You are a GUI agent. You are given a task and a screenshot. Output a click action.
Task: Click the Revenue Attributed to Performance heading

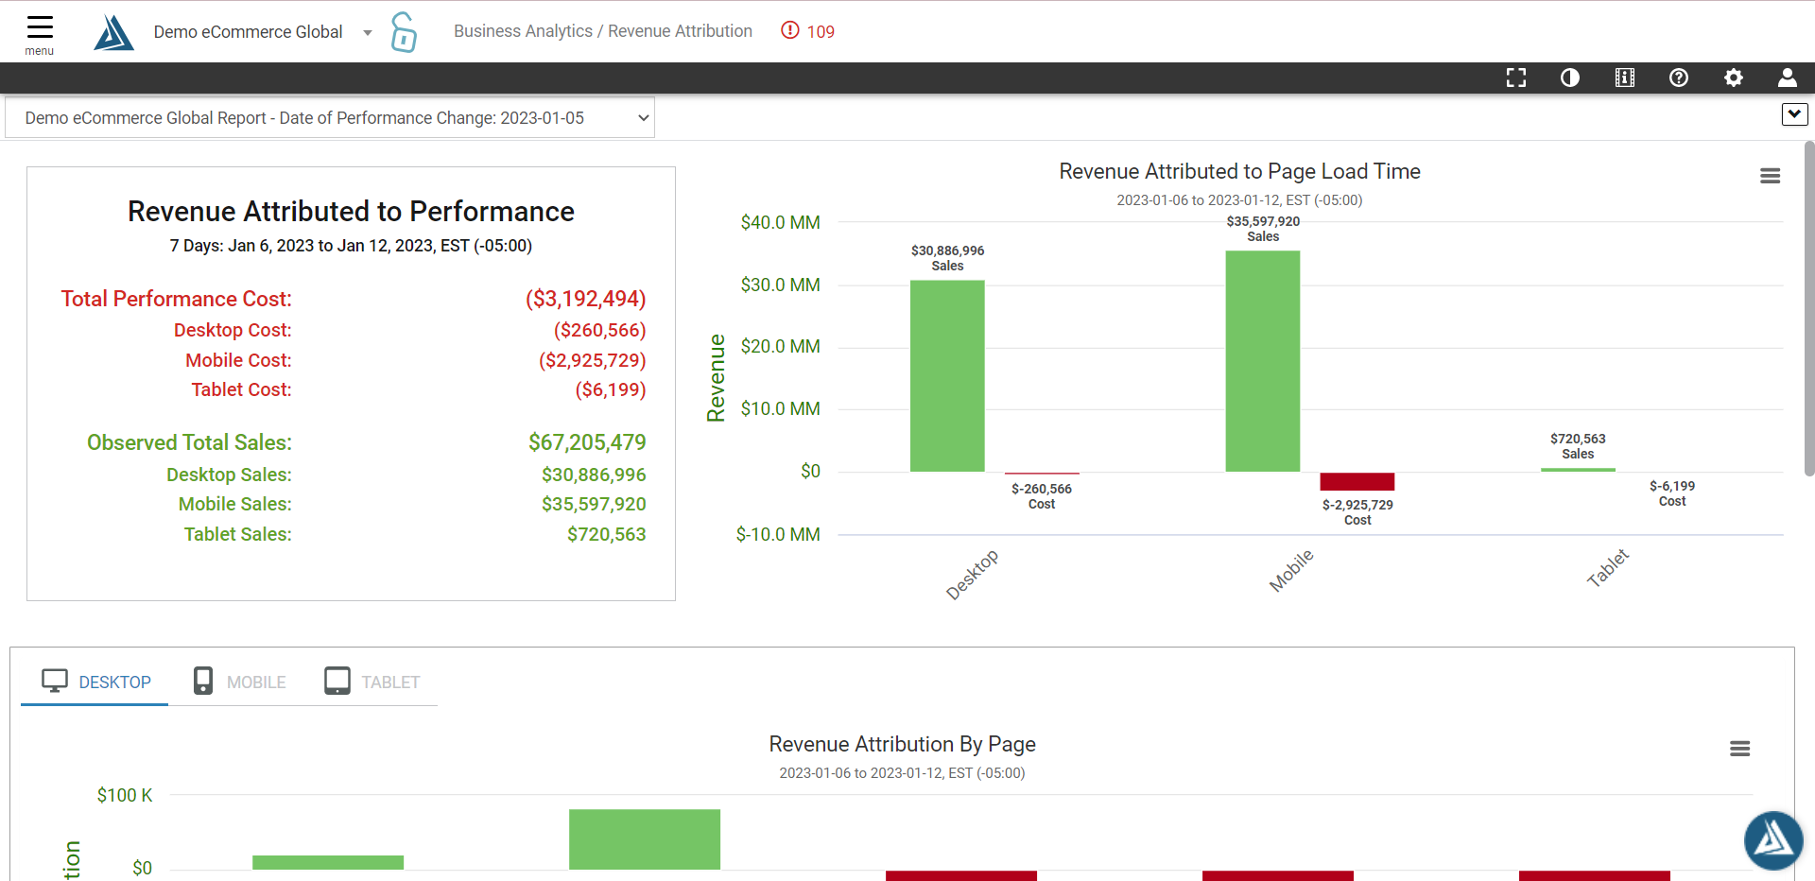tap(351, 211)
